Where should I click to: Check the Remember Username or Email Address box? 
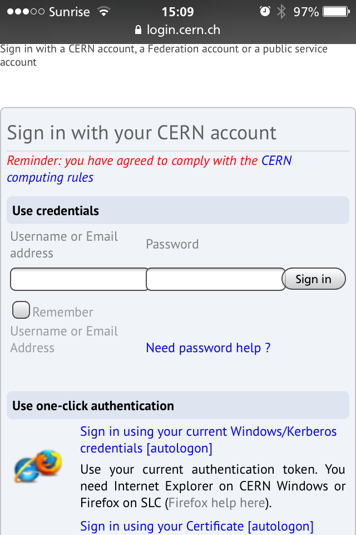pyautogui.click(x=21, y=310)
